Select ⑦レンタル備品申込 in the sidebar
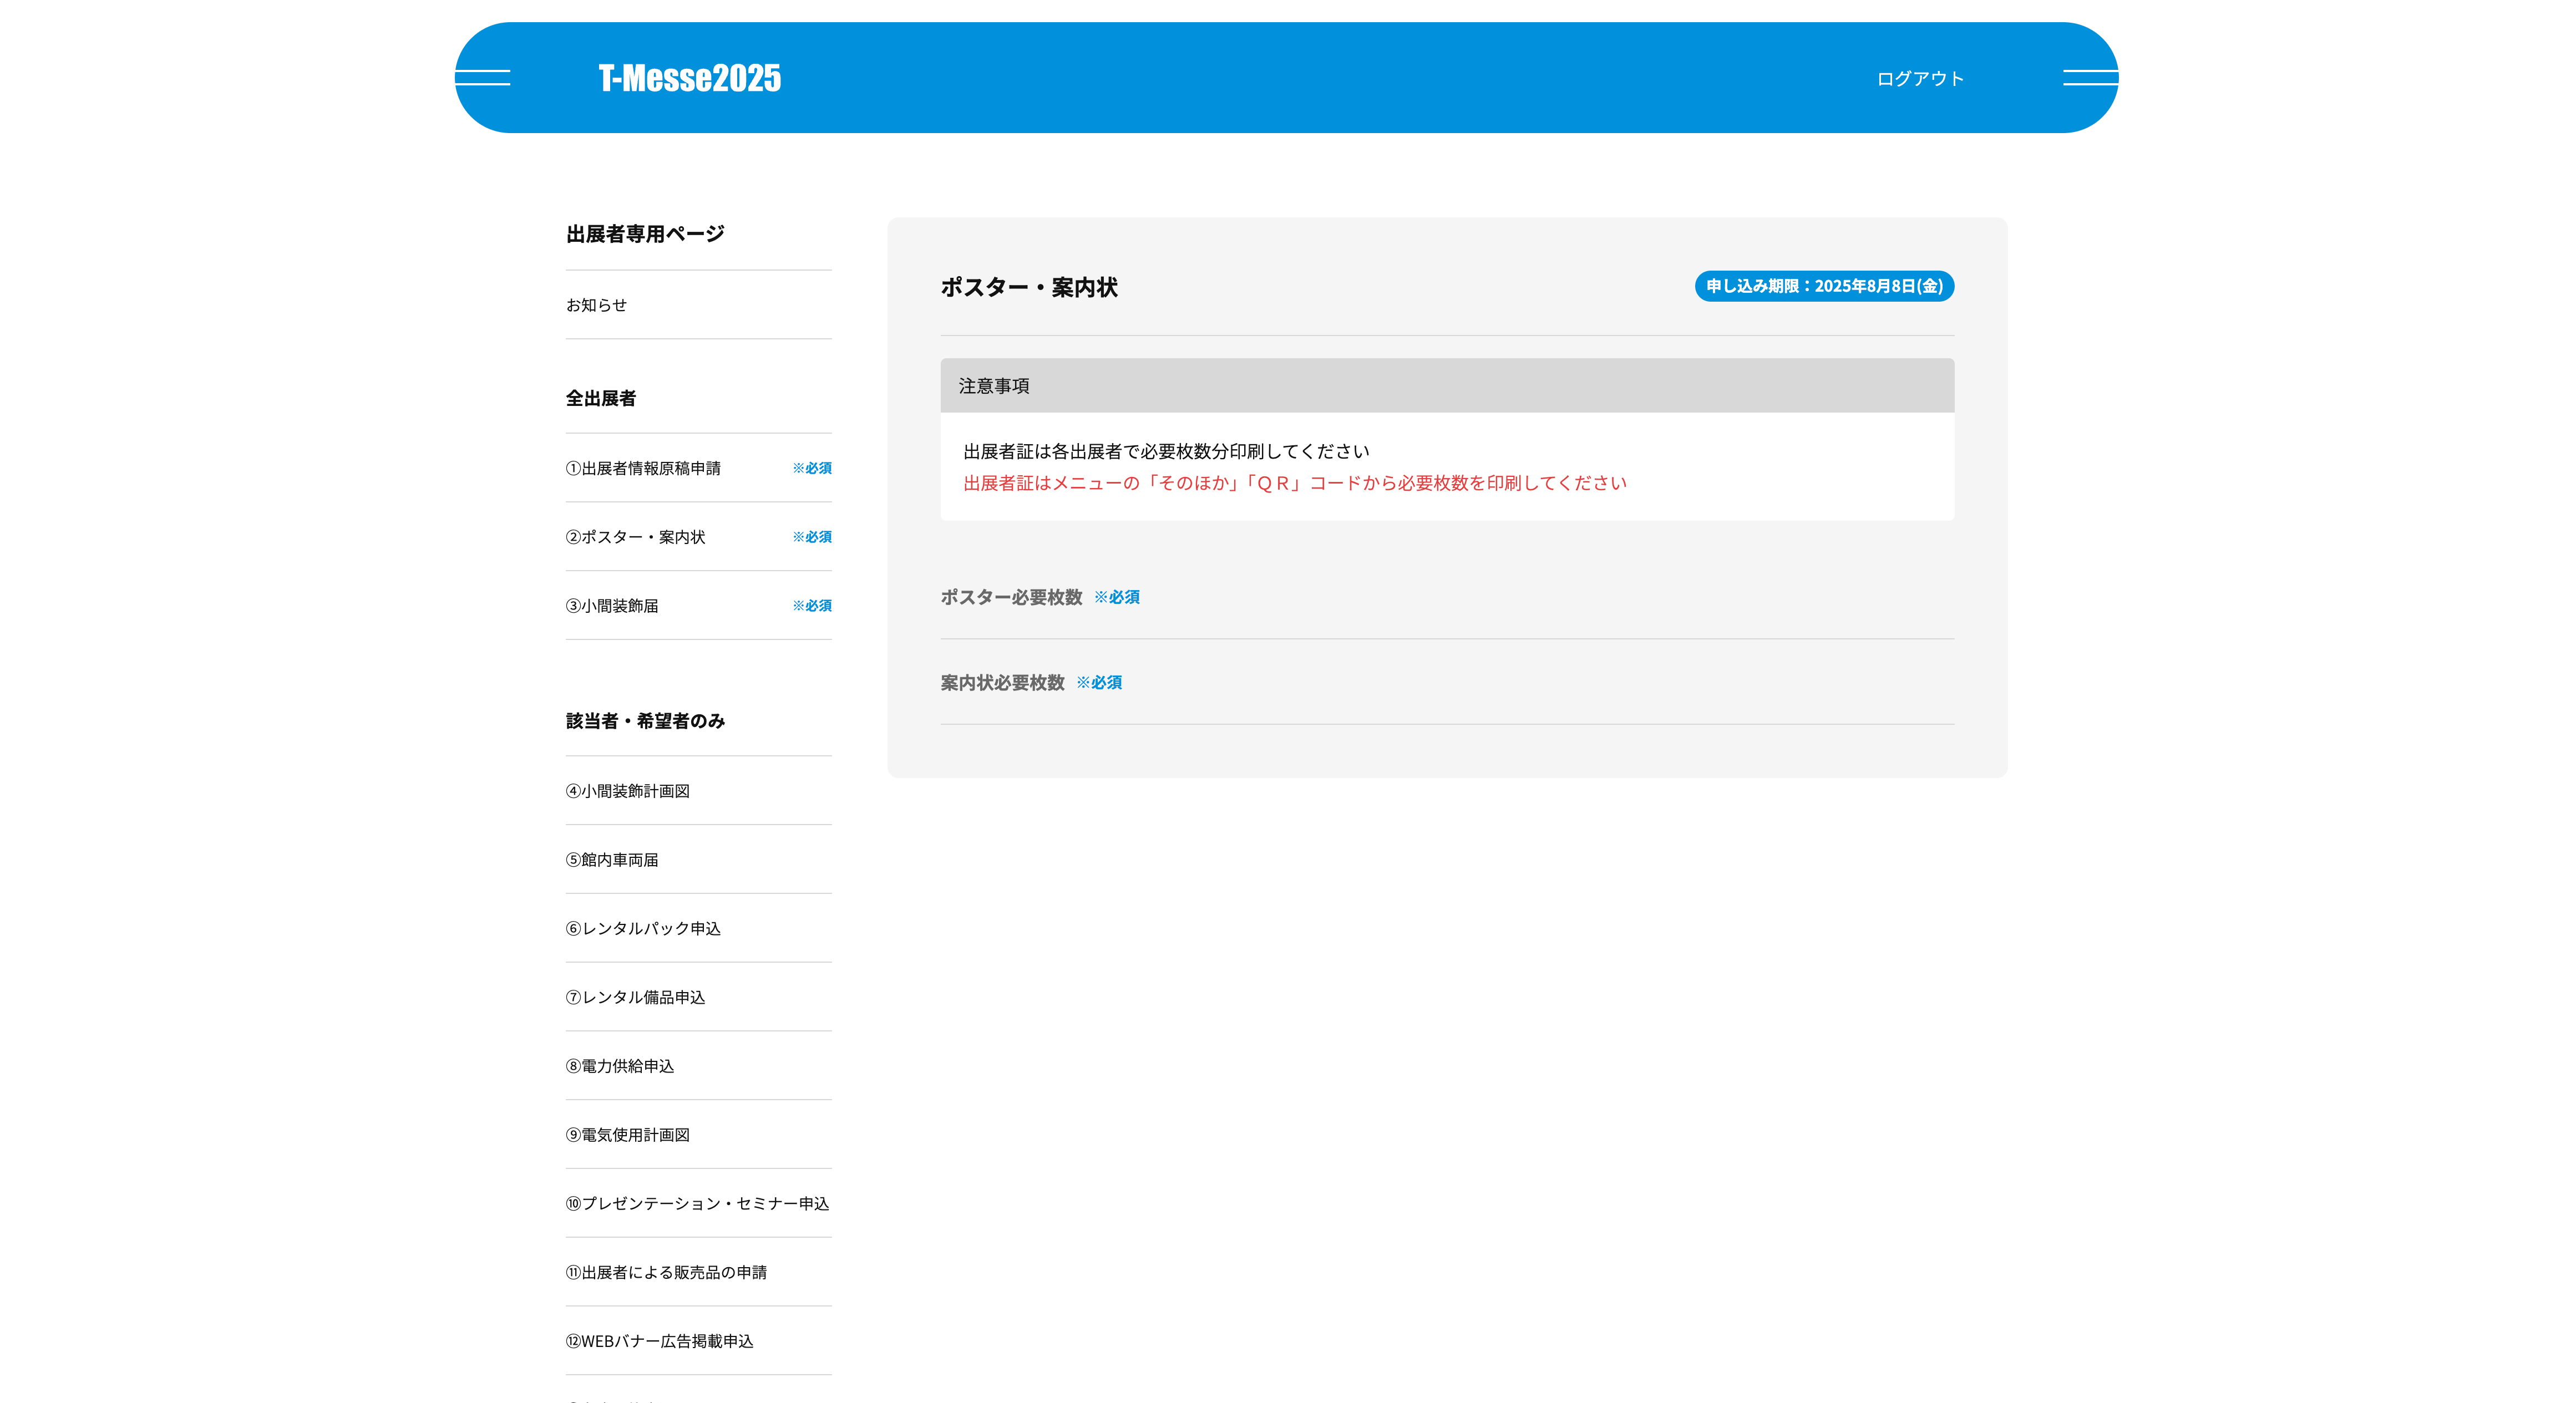The width and height of the screenshot is (2576, 1403). pyautogui.click(x=636, y=997)
